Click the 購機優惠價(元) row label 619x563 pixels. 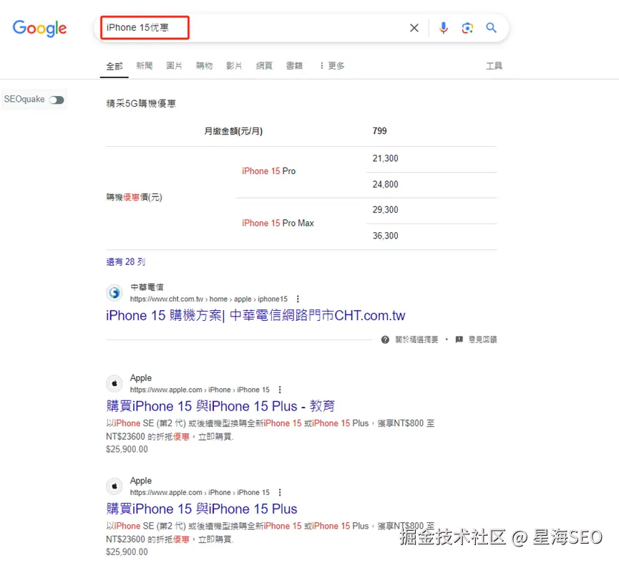tap(135, 197)
